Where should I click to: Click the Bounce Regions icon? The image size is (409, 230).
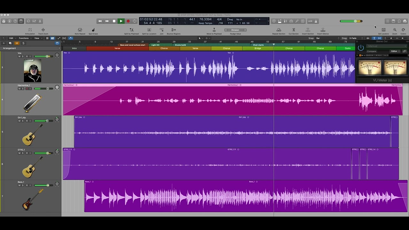174,30
